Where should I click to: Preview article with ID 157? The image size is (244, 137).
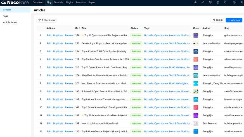[69, 115]
